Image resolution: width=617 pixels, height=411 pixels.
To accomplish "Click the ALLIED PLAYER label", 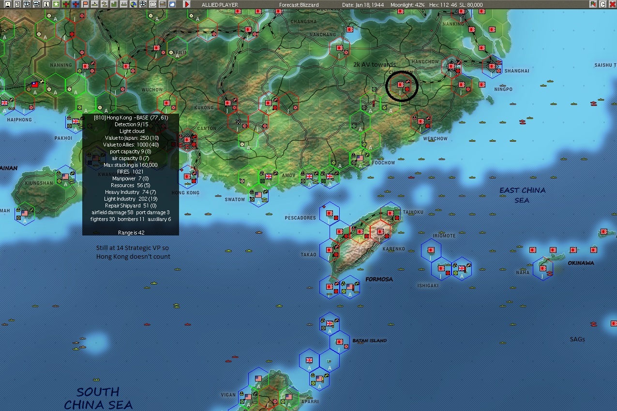I will [220, 5].
